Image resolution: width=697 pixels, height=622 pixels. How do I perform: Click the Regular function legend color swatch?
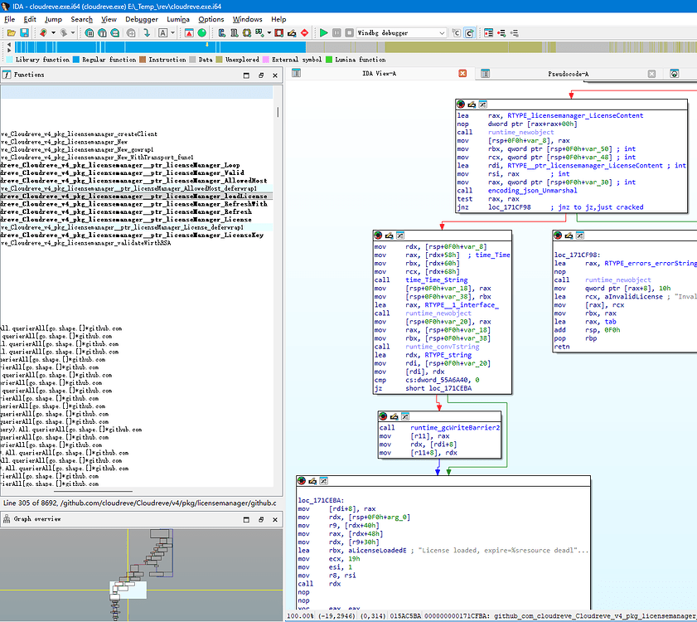76,60
